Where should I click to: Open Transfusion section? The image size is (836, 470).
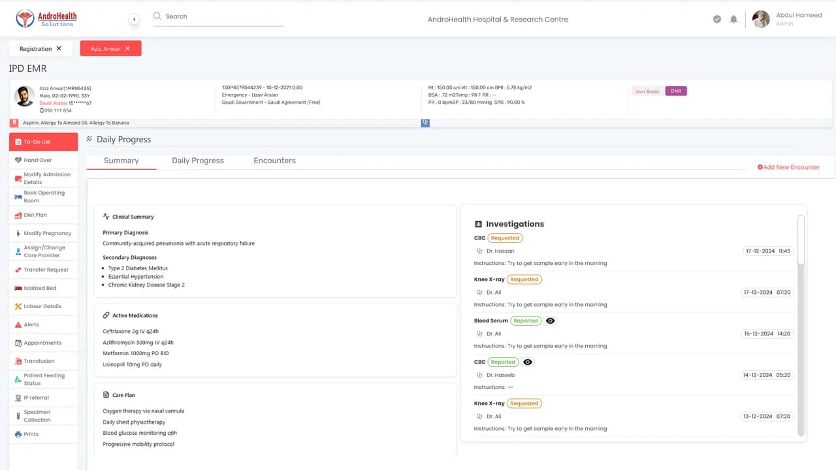coord(43,361)
